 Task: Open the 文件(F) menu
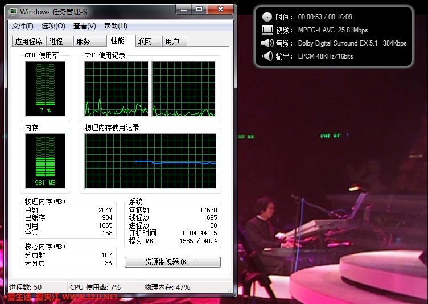22,26
